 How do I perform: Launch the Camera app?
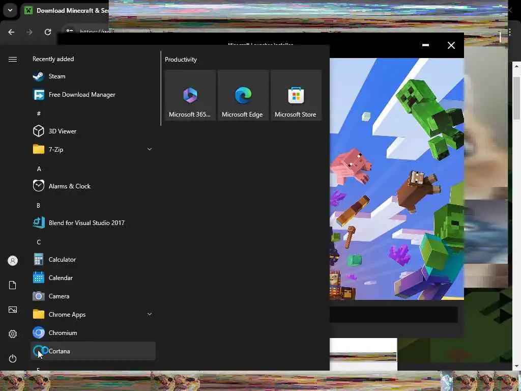point(93,296)
